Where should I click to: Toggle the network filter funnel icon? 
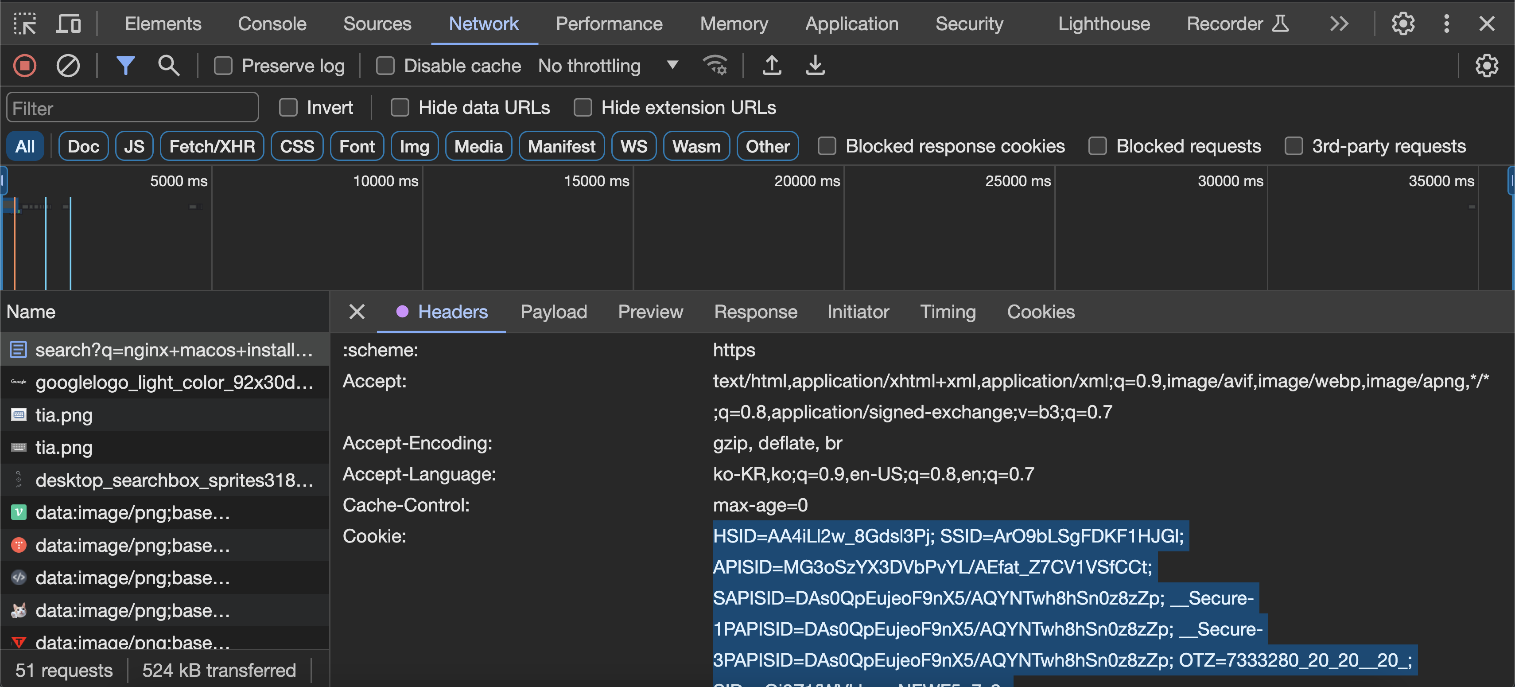125,65
